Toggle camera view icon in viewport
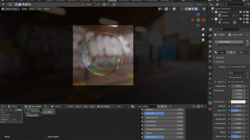250x140 pixels. point(203,40)
